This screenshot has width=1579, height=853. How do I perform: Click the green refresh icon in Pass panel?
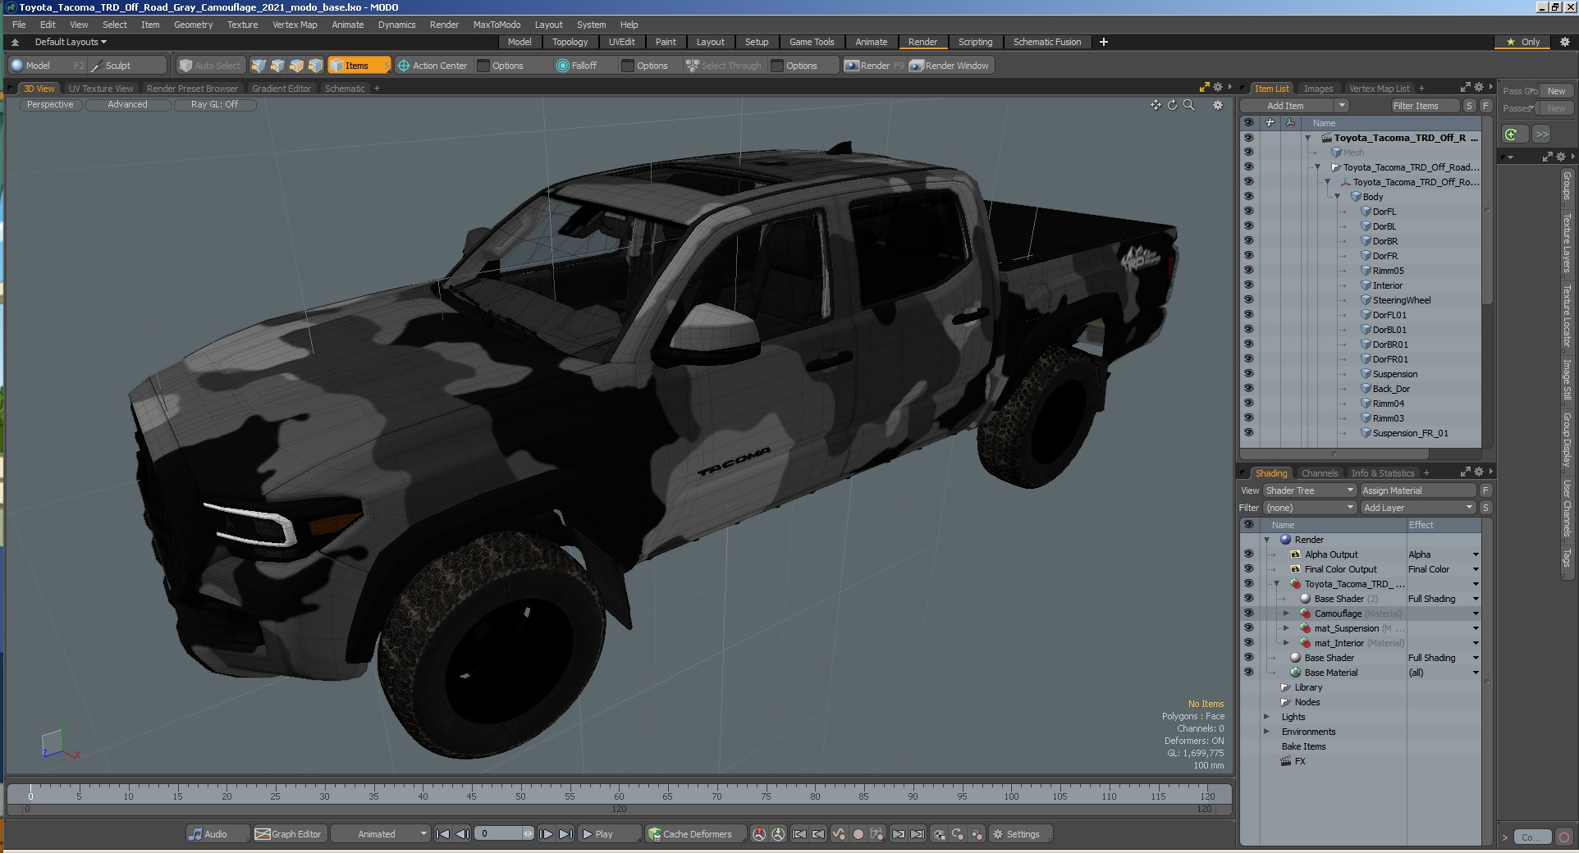(x=1512, y=134)
